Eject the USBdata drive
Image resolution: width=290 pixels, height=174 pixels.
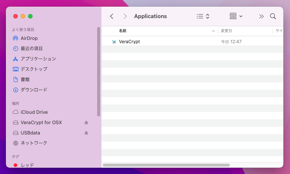(x=86, y=133)
